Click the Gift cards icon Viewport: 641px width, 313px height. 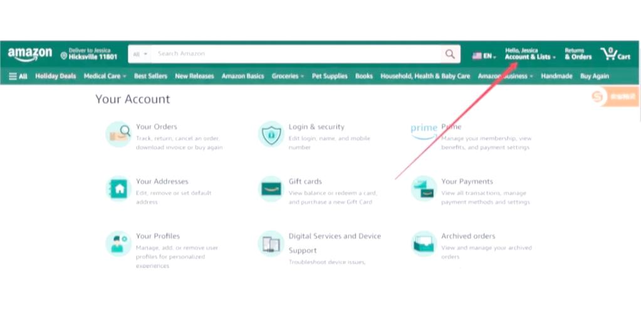pos(271,188)
